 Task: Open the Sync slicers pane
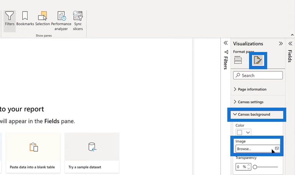click(78, 21)
